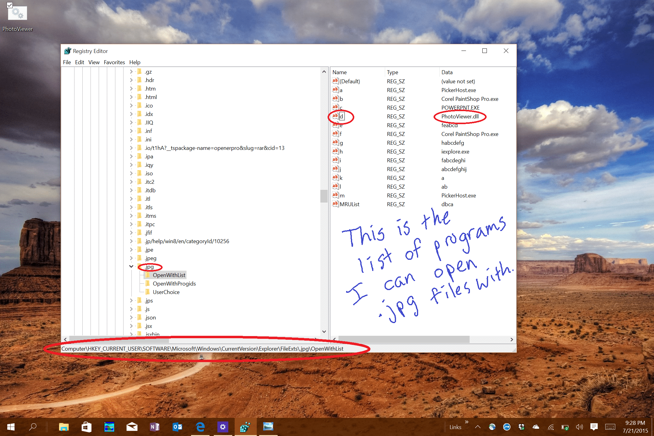Open the Wi-Fi network tray icon
The height and width of the screenshot is (436, 654).
tap(550, 427)
